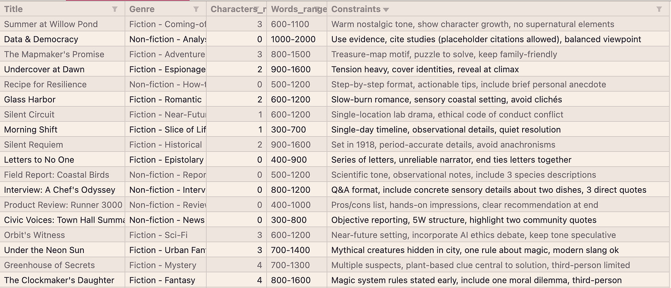671x288 pixels.
Task: Click the '1000-2000' words range cell
Action: pos(297,39)
